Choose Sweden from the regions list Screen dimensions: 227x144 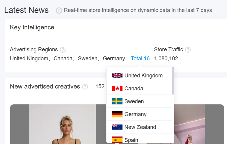140,101
